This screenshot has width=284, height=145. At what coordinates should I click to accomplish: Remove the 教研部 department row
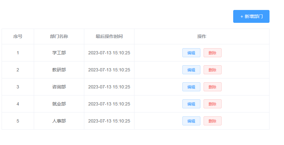click(212, 70)
